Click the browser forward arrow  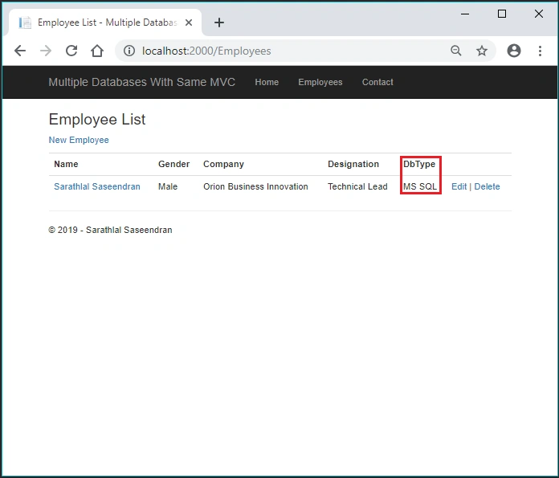tap(46, 51)
